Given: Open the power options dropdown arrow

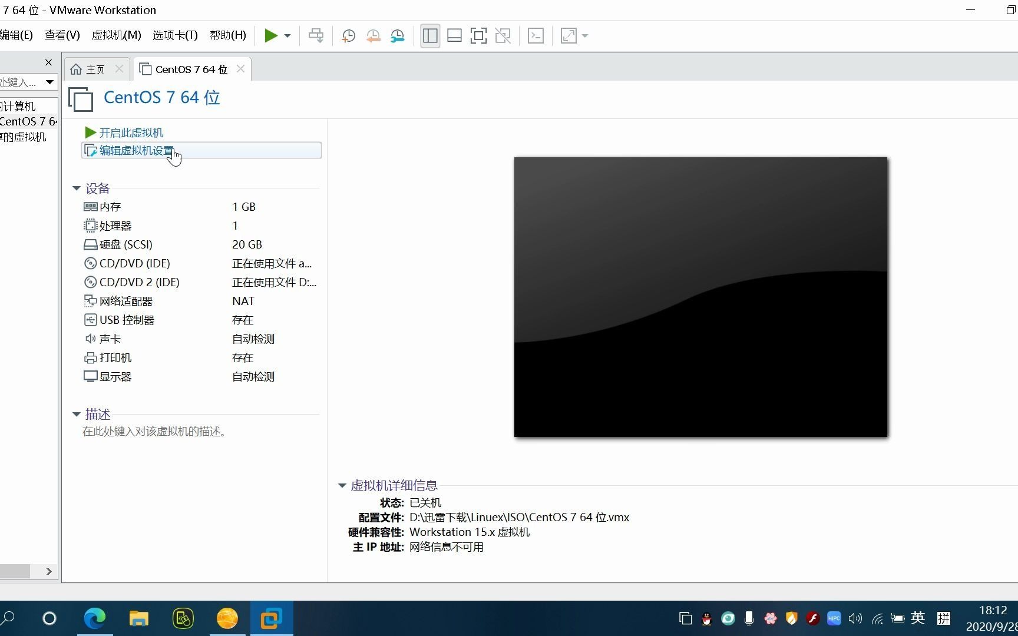Looking at the screenshot, I should pos(287,36).
